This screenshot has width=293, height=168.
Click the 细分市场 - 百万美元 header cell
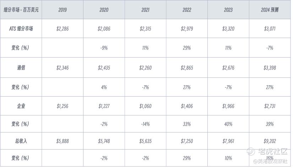(x=21, y=10)
